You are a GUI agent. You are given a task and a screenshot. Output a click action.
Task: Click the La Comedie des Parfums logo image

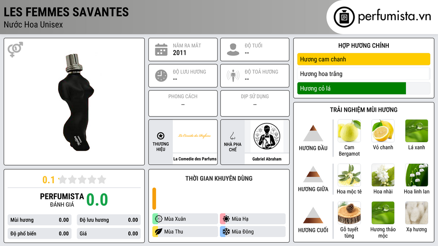(195, 136)
